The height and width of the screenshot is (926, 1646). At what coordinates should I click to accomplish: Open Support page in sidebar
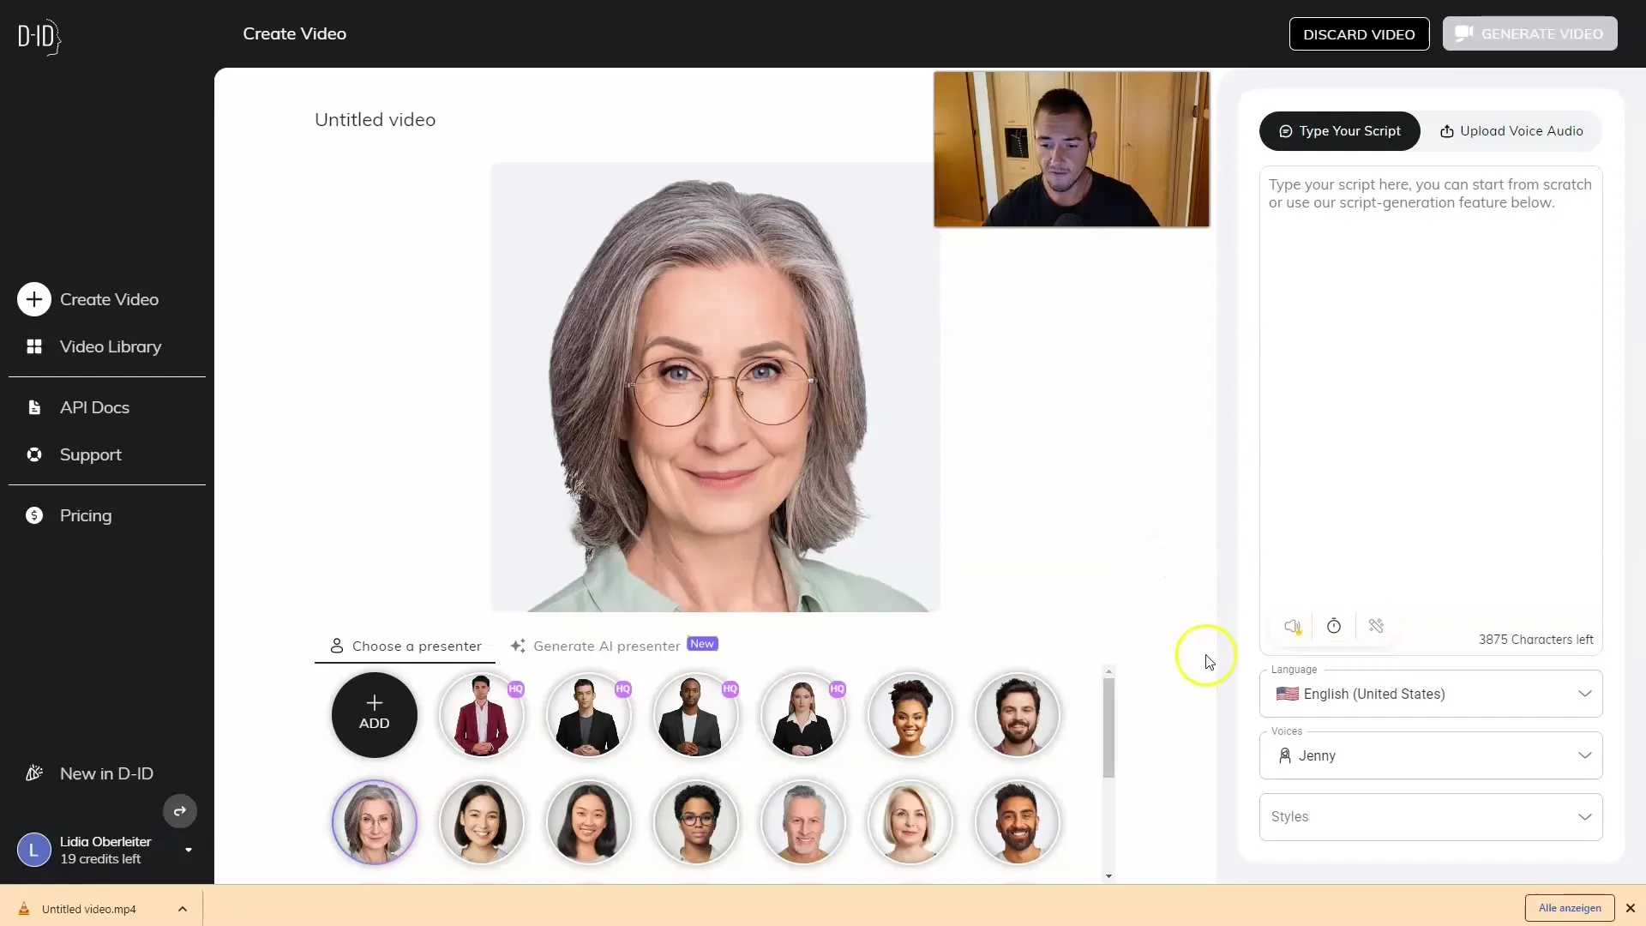coord(91,454)
